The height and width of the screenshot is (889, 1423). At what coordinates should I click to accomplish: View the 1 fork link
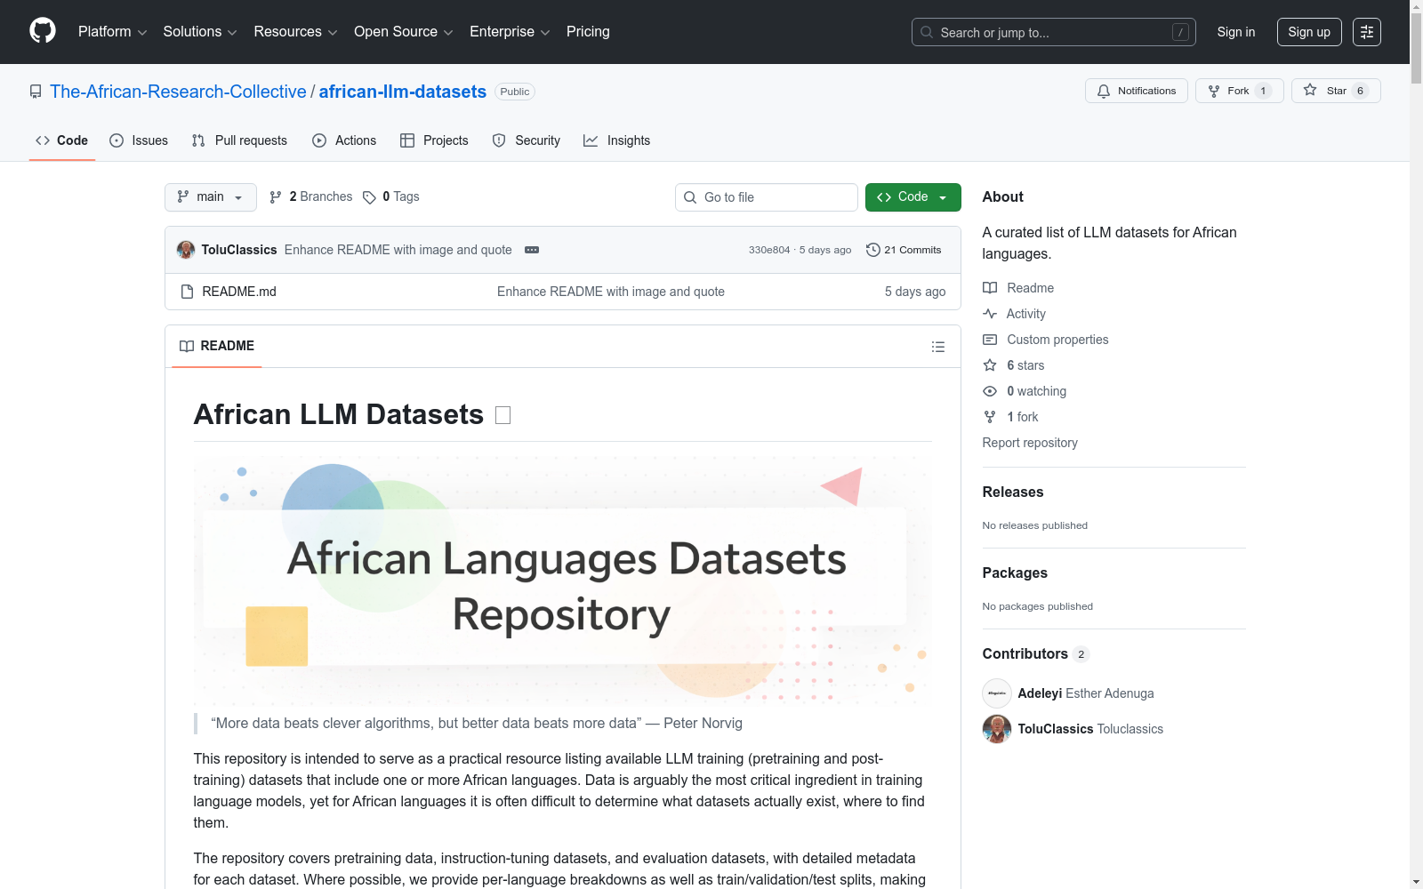[x=1010, y=417]
